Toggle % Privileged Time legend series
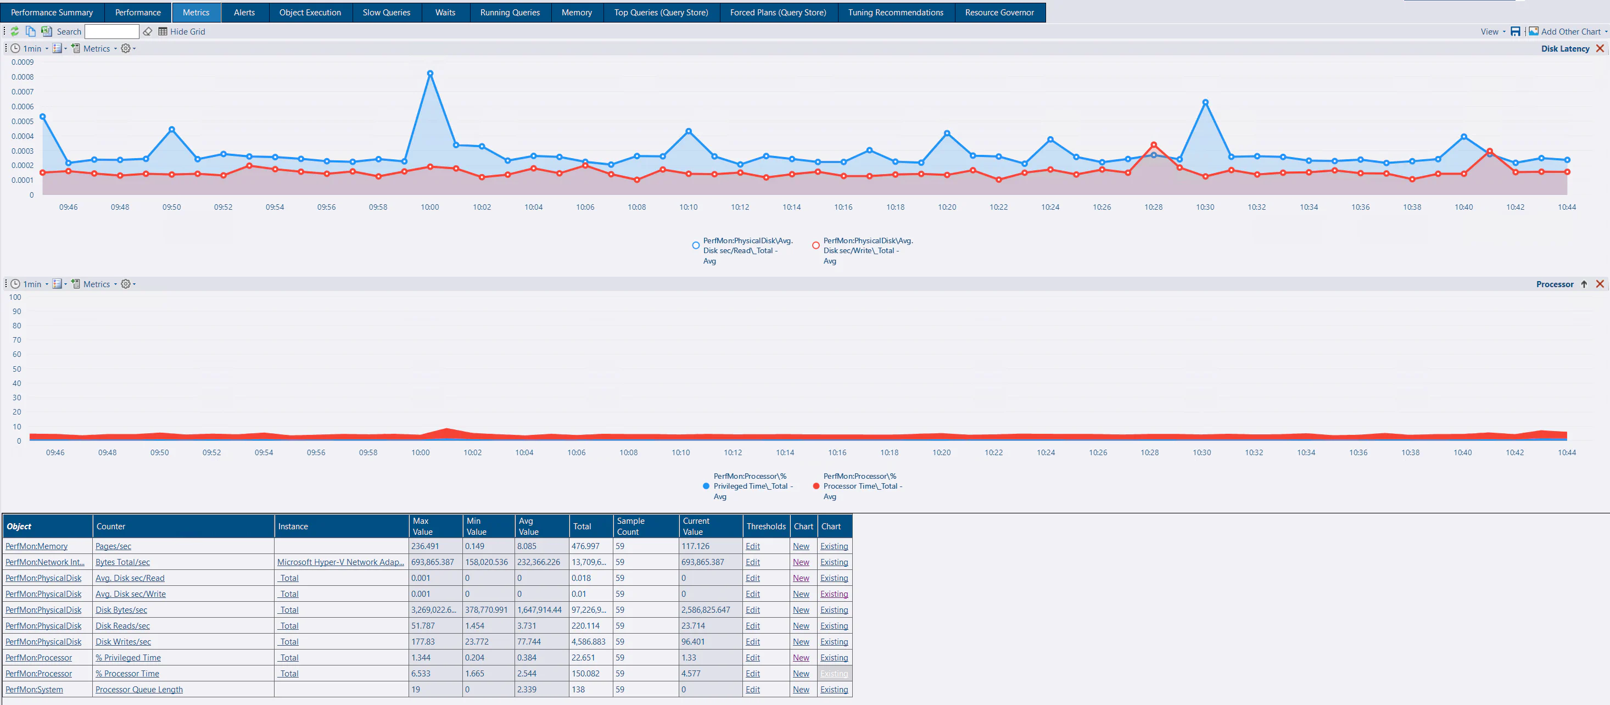The width and height of the screenshot is (1610, 705). pos(748,485)
